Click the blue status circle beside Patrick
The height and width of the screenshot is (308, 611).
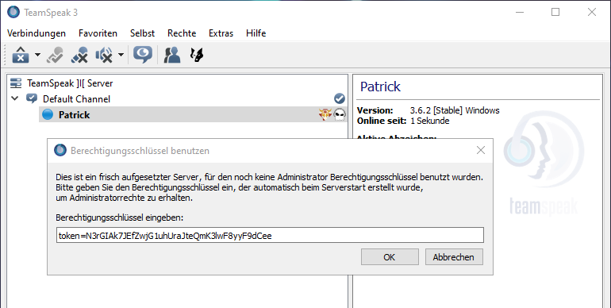pos(48,114)
